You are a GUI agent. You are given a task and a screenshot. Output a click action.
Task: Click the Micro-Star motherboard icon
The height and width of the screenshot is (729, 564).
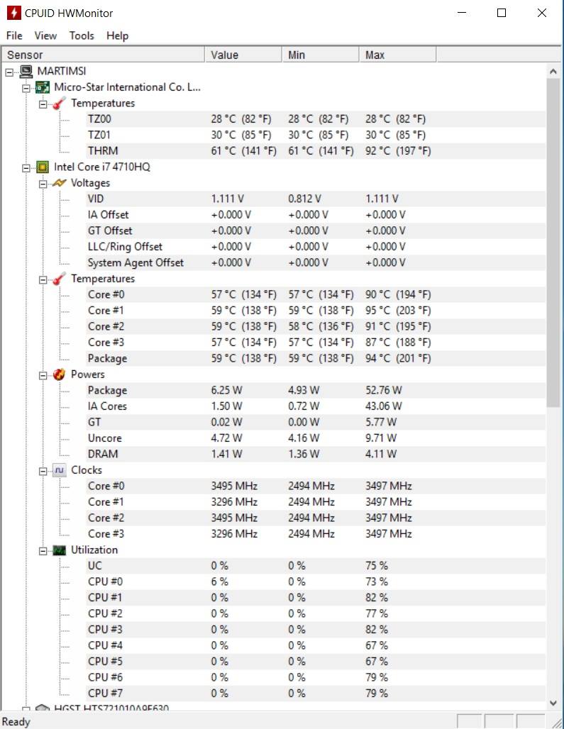[x=43, y=87]
